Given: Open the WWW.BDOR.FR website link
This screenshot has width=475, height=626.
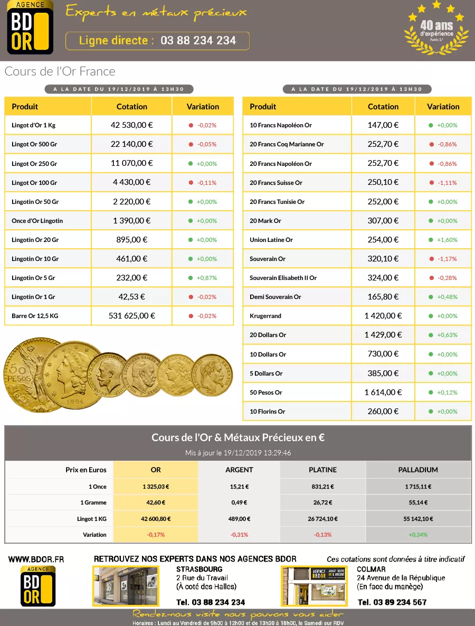Looking at the screenshot, I should click(x=36, y=559).
